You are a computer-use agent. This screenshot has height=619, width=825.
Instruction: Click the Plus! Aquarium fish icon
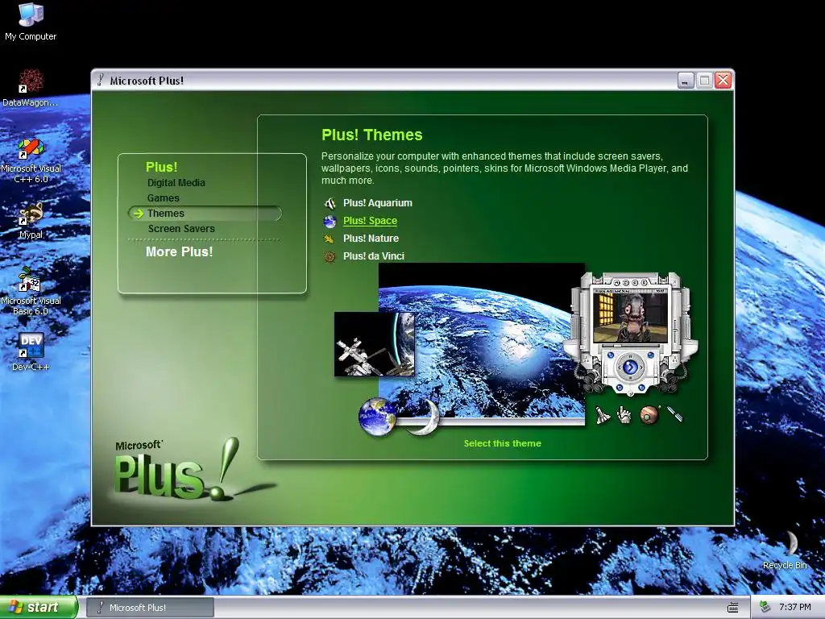(330, 203)
